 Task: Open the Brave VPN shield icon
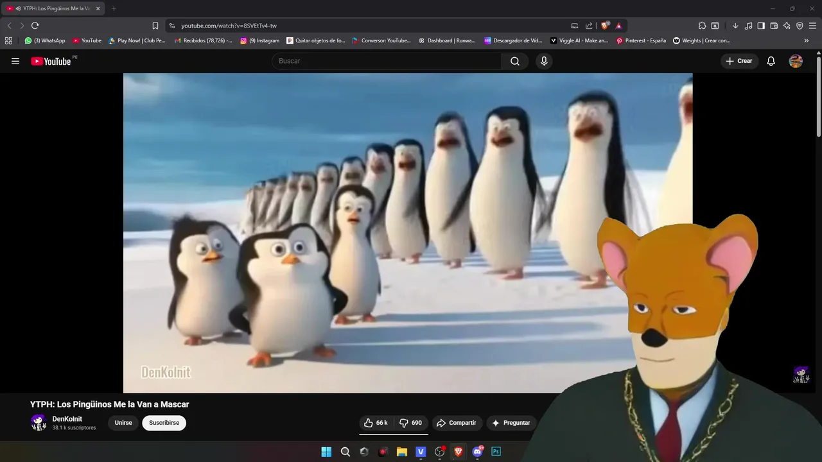[800, 26]
